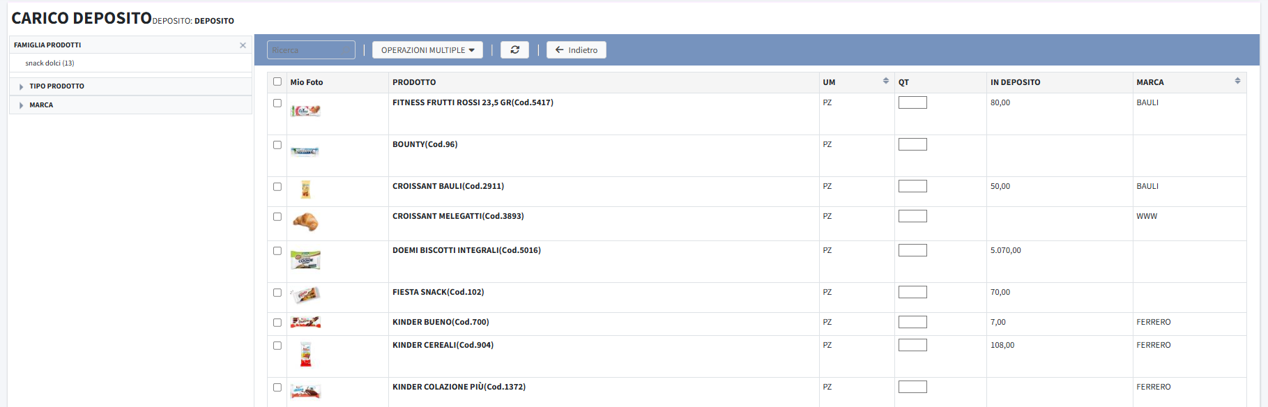This screenshot has width=1268, height=407.
Task: Open the Kinder Colazione Più photo
Action: pyautogui.click(x=305, y=392)
